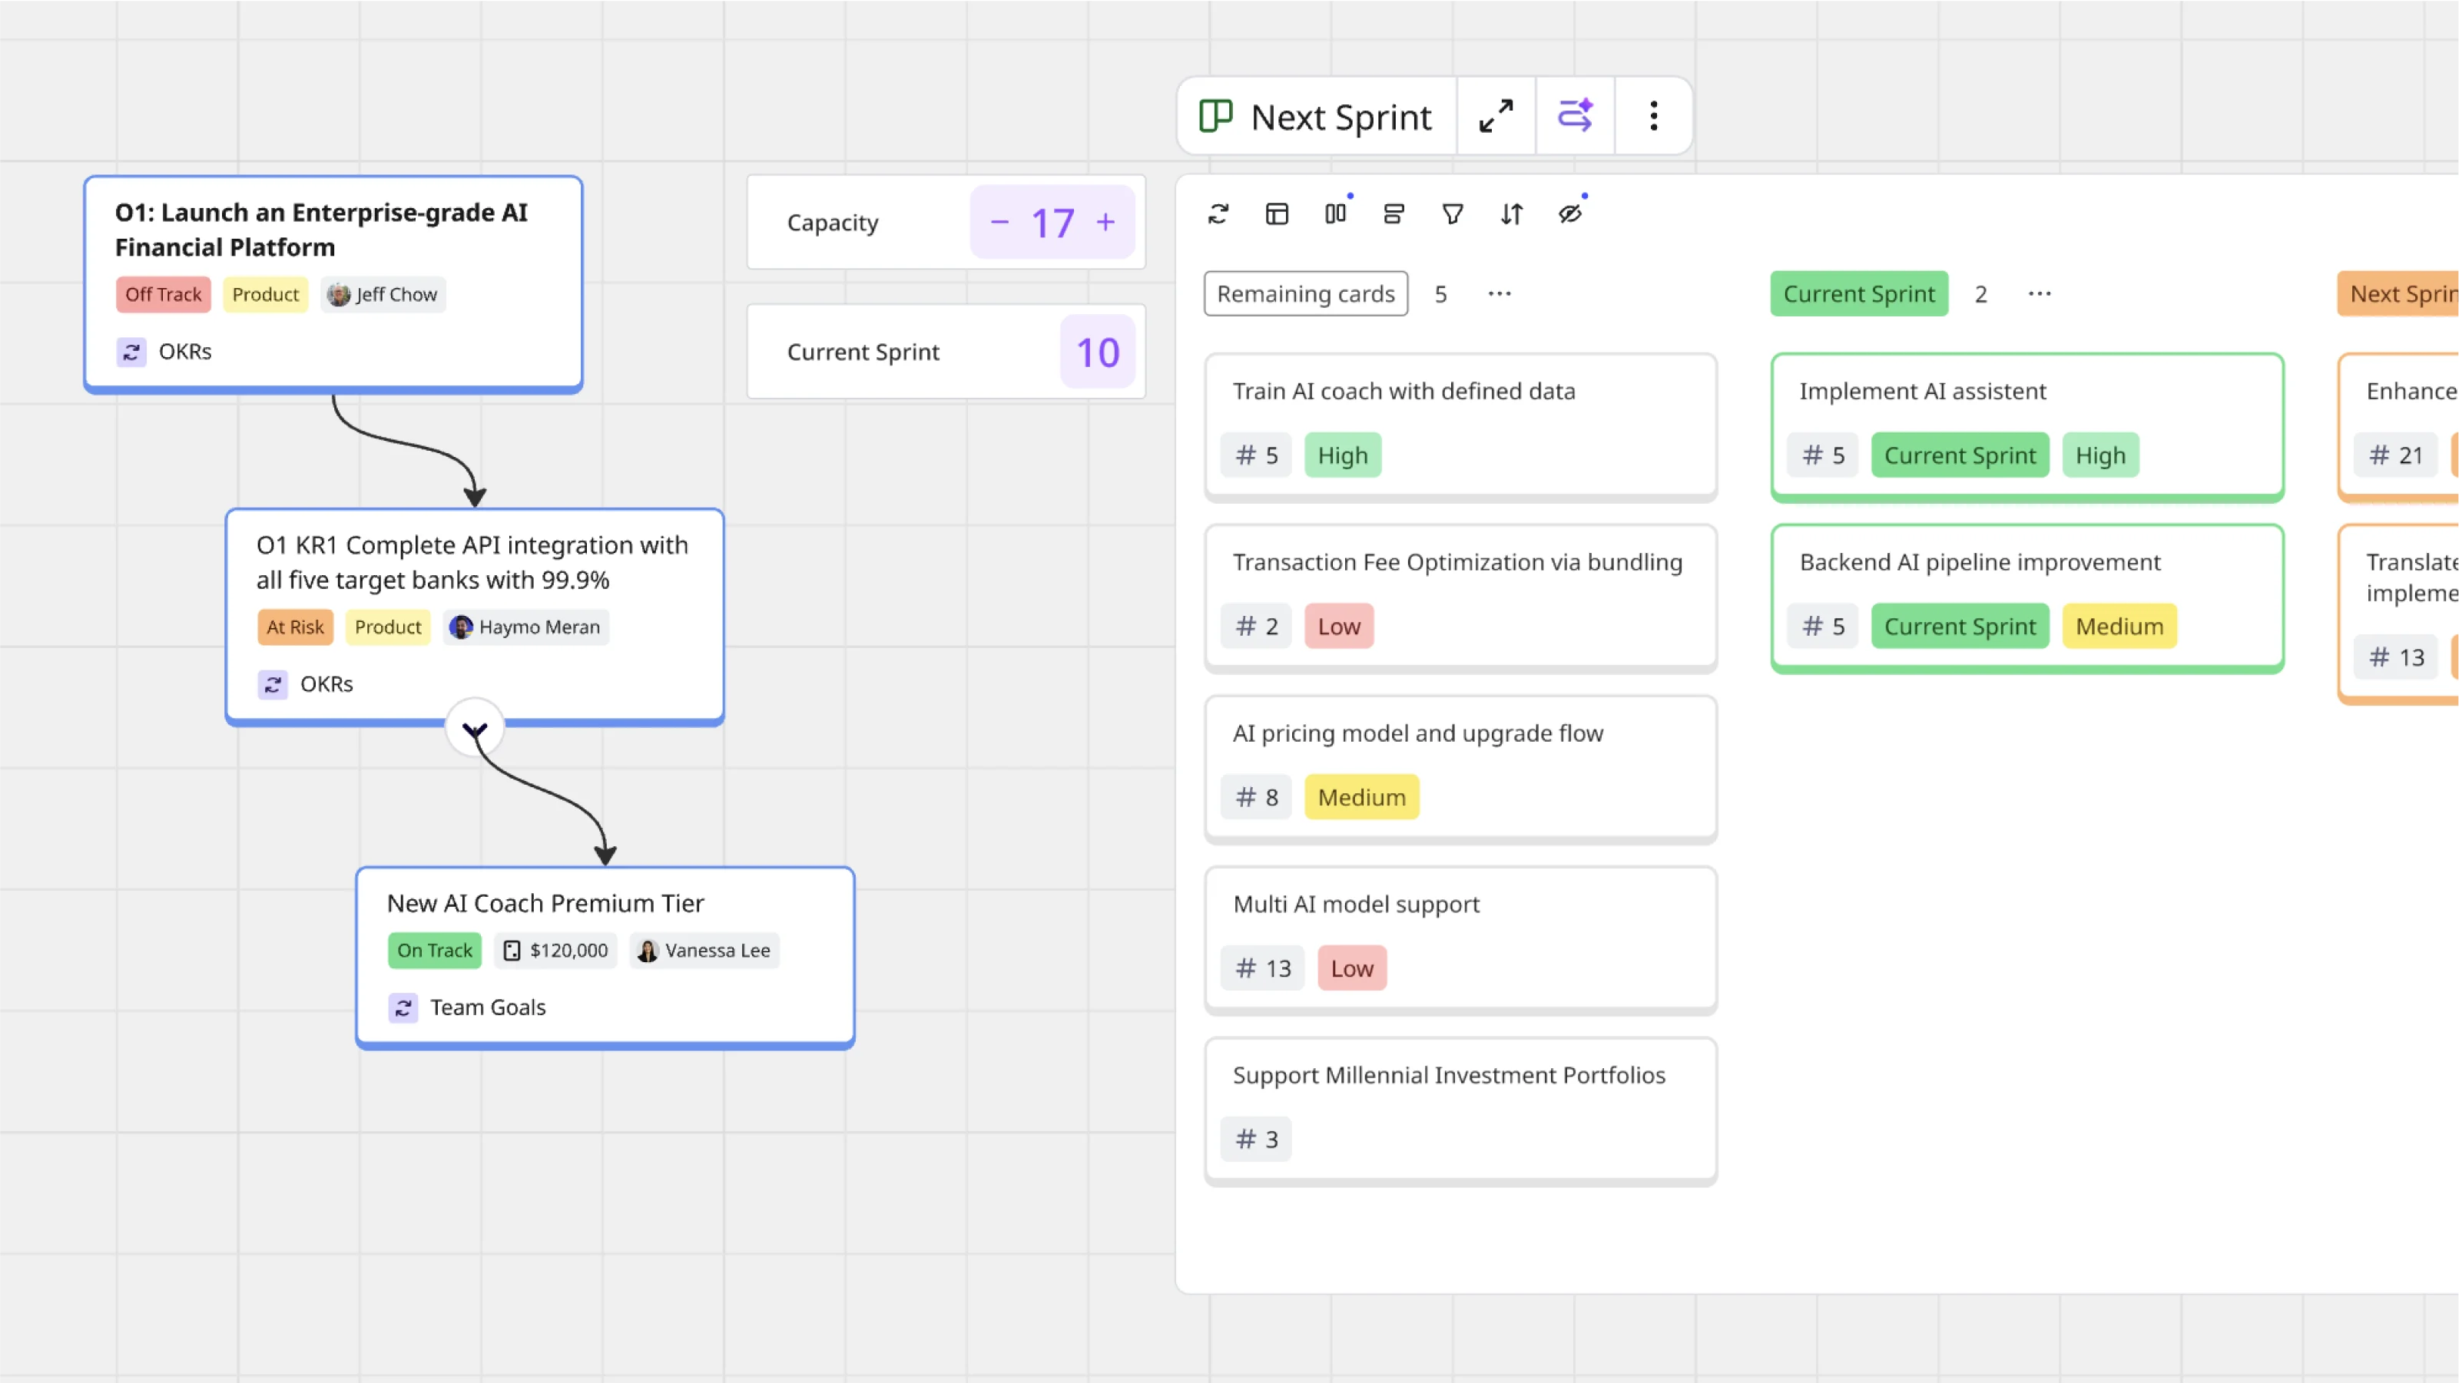This screenshot has height=1383, width=2459.
Task: Click the columns grouping icon
Action: 1335,213
